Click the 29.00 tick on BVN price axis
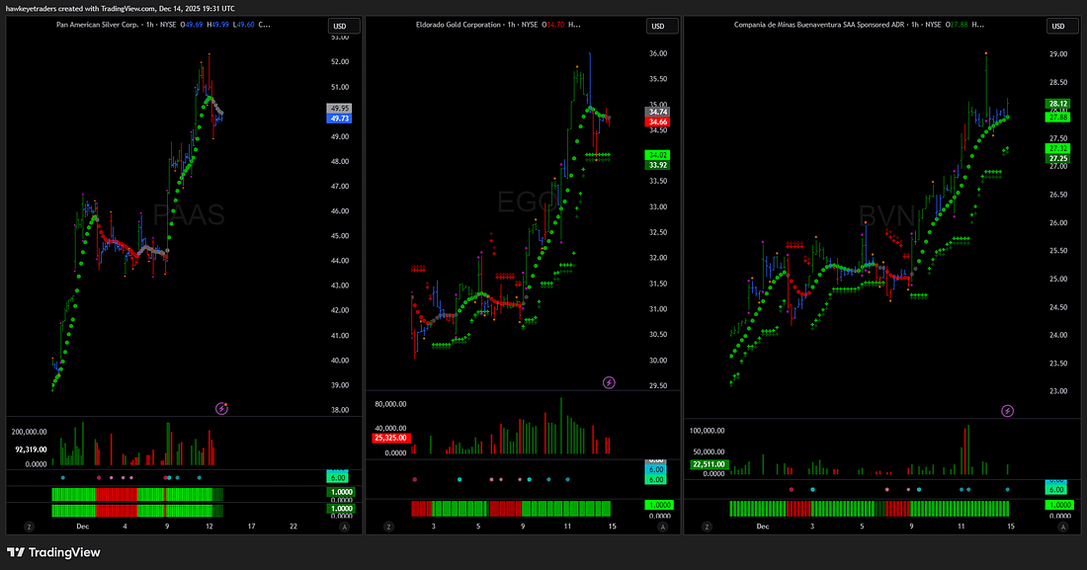 [x=1058, y=54]
